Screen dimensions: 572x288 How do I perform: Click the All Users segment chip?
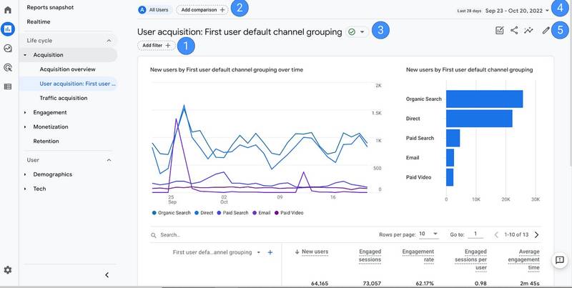coord(154,10)
